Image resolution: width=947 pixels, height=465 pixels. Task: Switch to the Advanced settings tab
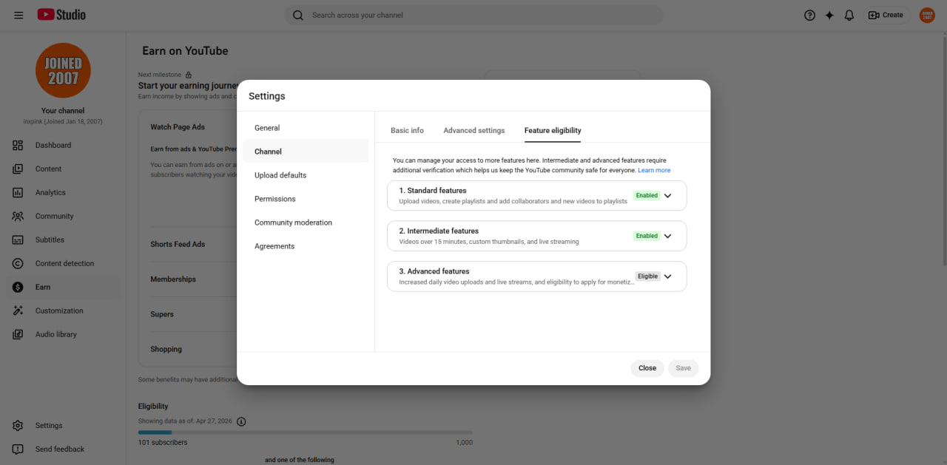pos(474,130)
